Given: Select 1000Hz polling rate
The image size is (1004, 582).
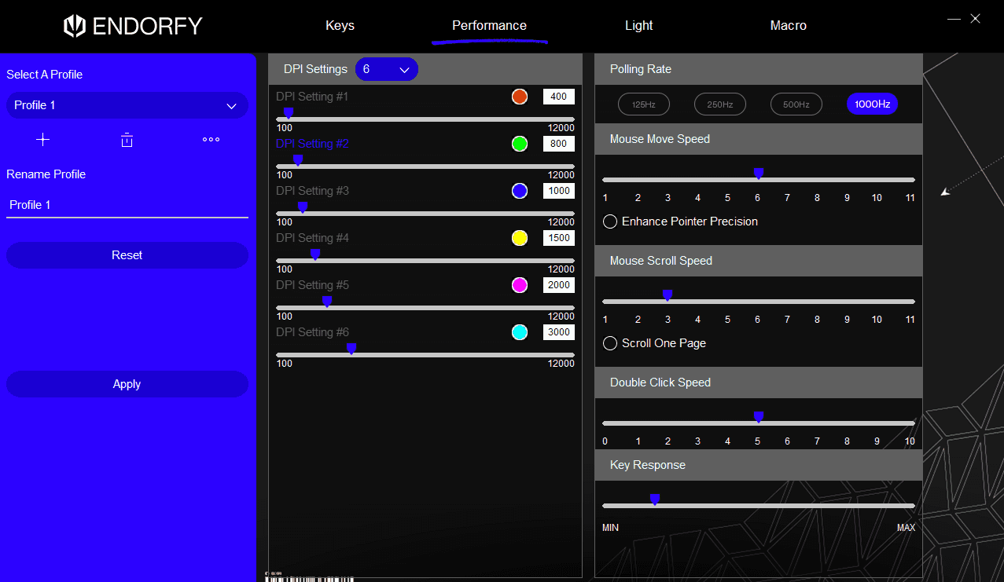Looking at the screenshot, I should (x=872, y=104).
